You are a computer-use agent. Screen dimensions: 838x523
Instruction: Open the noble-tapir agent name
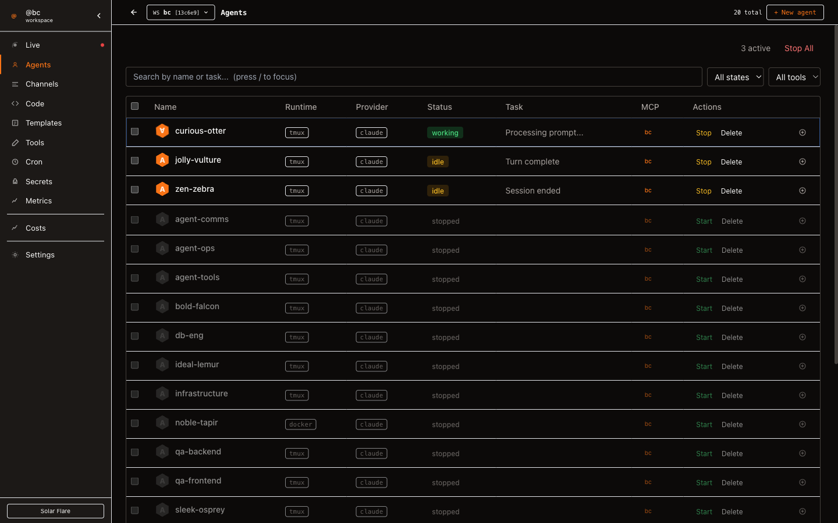click(x=196, y=422)
